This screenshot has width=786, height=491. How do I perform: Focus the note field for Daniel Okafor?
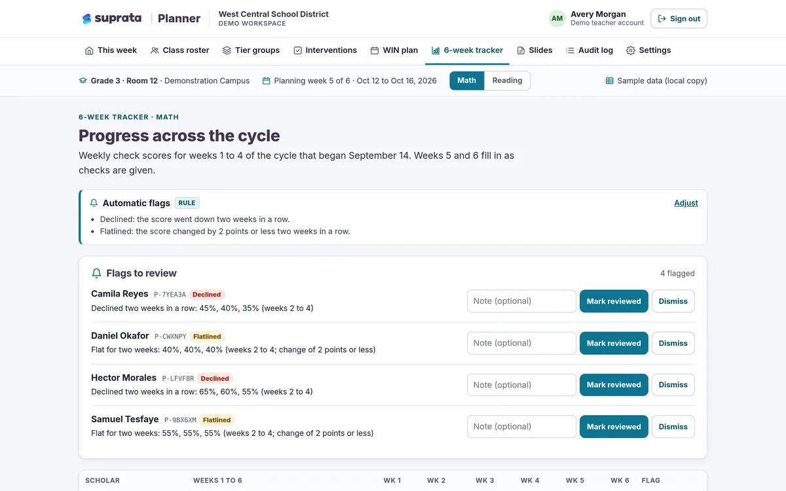coord(521,343)
